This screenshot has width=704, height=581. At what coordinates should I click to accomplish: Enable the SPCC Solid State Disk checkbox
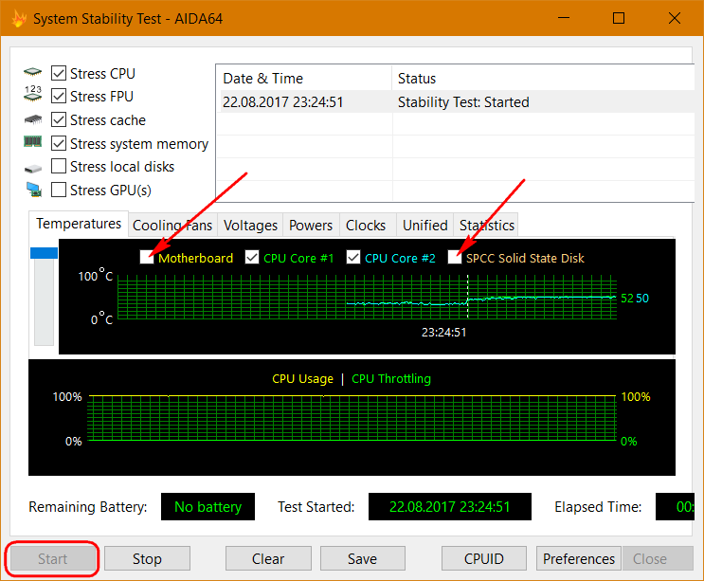click(455, 257)
